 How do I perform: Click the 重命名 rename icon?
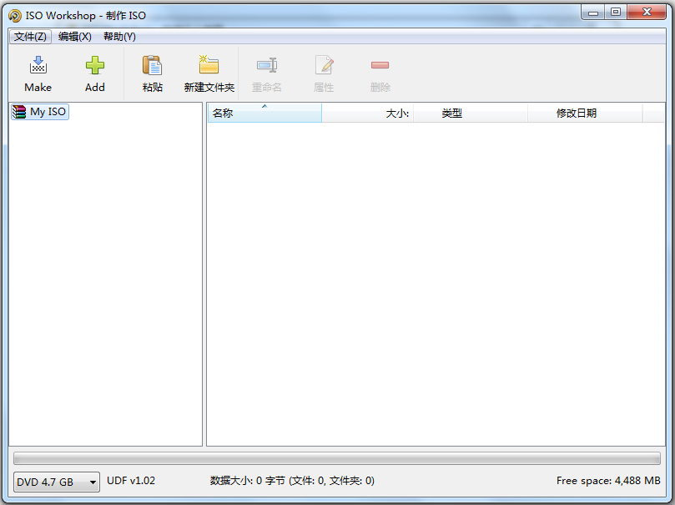267,65
